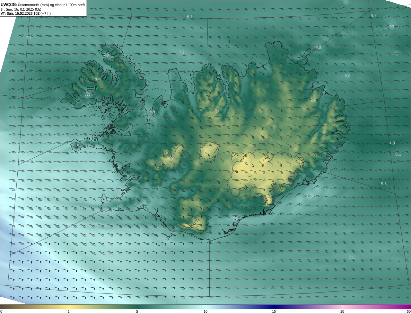The width and height of the screenshot is (411, 314).
Task: Click the 7.2 value label north of the coast
Action: [x=182, y=52]
